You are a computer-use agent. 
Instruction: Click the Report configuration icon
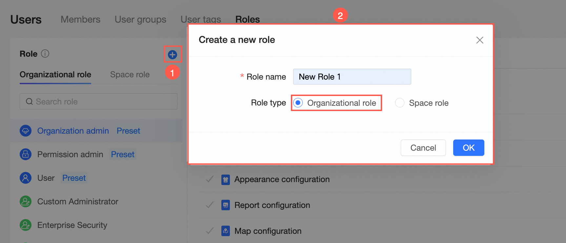[x=226, y=205]
